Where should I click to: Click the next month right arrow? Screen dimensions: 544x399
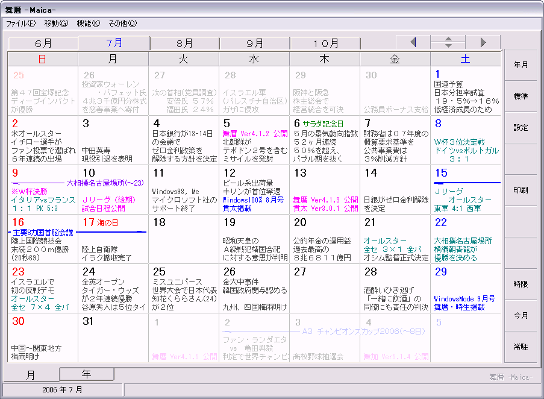[x=483, y=42]
